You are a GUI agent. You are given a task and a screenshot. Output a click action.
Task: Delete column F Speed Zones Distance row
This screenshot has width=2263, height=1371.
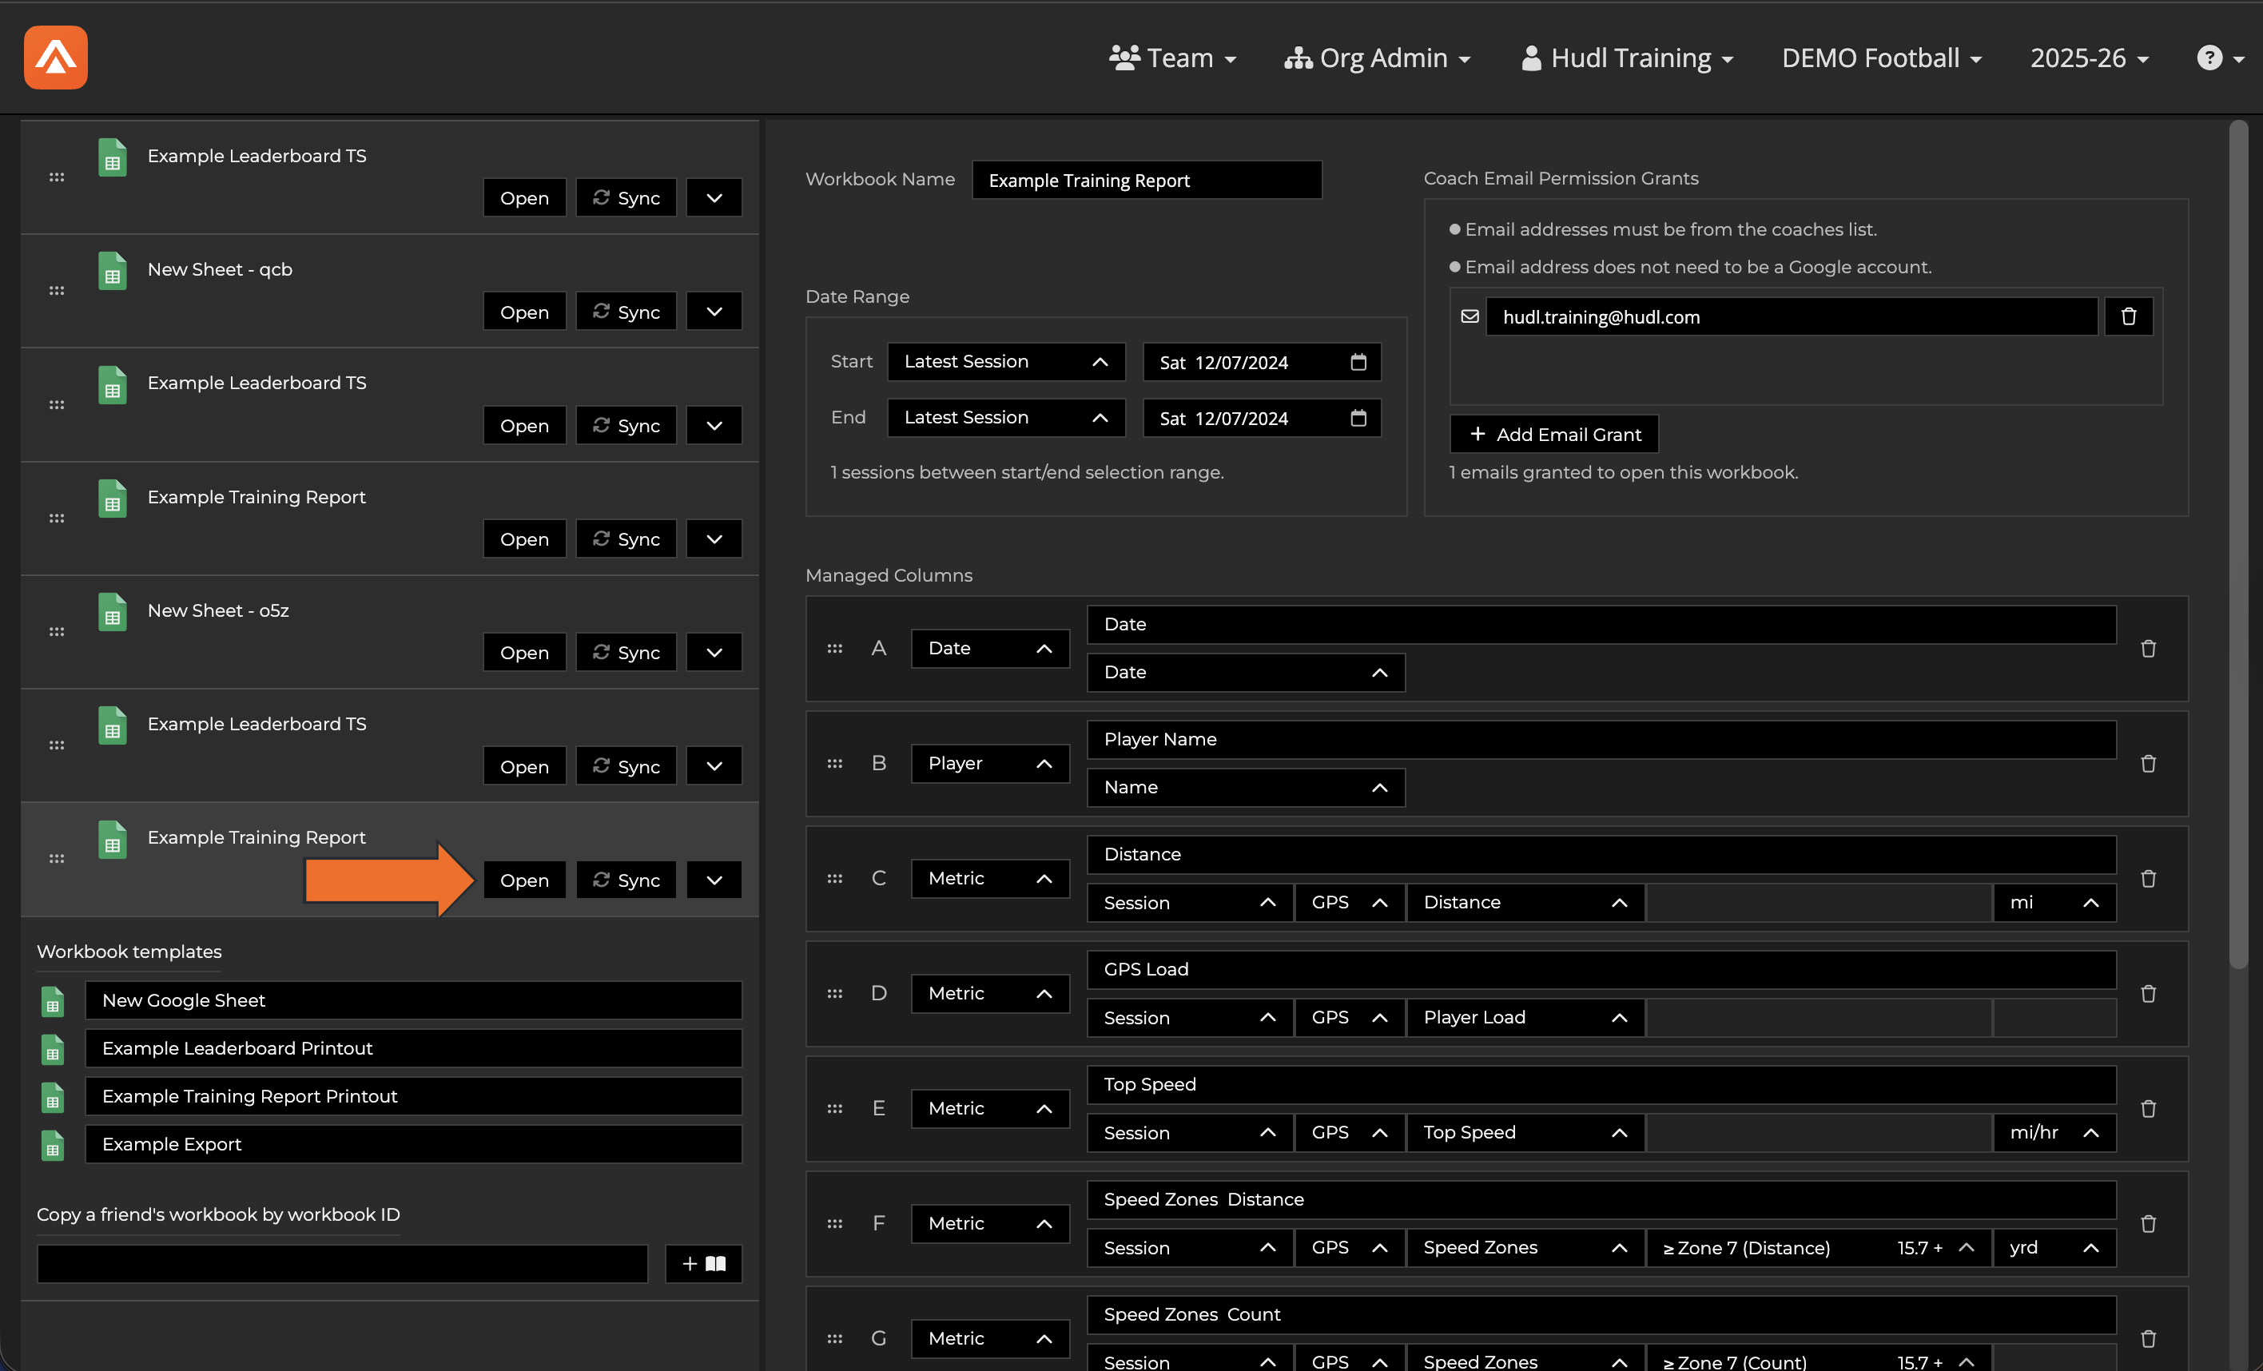2147,1224
